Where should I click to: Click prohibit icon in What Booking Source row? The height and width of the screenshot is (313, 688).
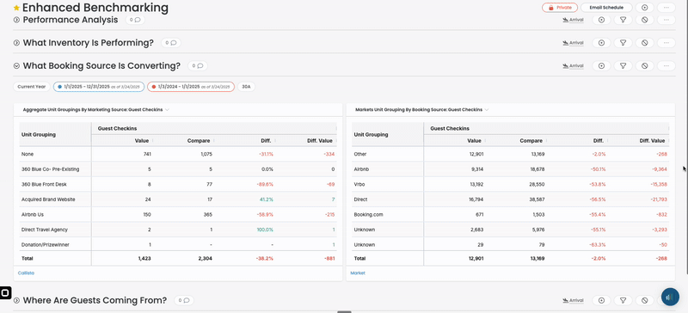click(x=644, y=66)
